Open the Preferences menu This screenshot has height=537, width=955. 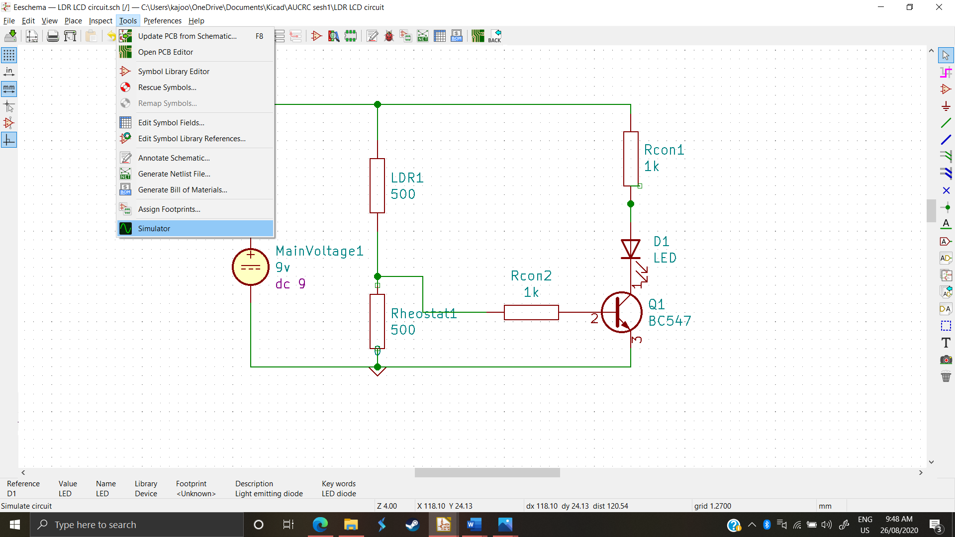pos(163,21)
